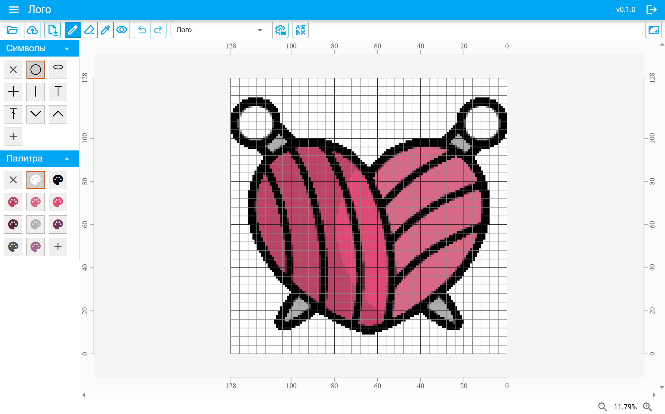Viewport: 665px width, 414px height.
Task: Open the hamburger main menu
Action: (14, 10)
